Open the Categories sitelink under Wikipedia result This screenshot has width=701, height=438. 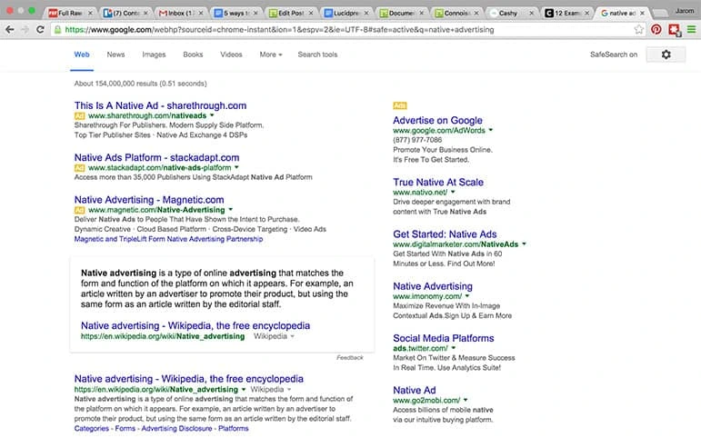point(92,429)
